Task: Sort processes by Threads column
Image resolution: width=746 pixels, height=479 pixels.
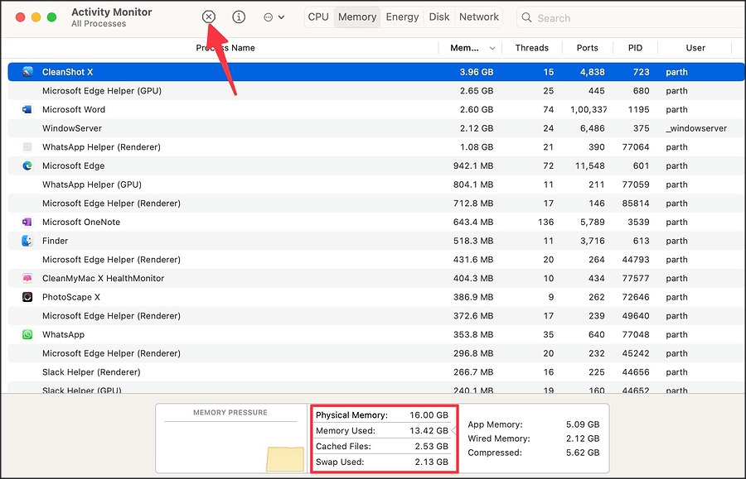Action: pyautogui.click(x=531, y=48)
